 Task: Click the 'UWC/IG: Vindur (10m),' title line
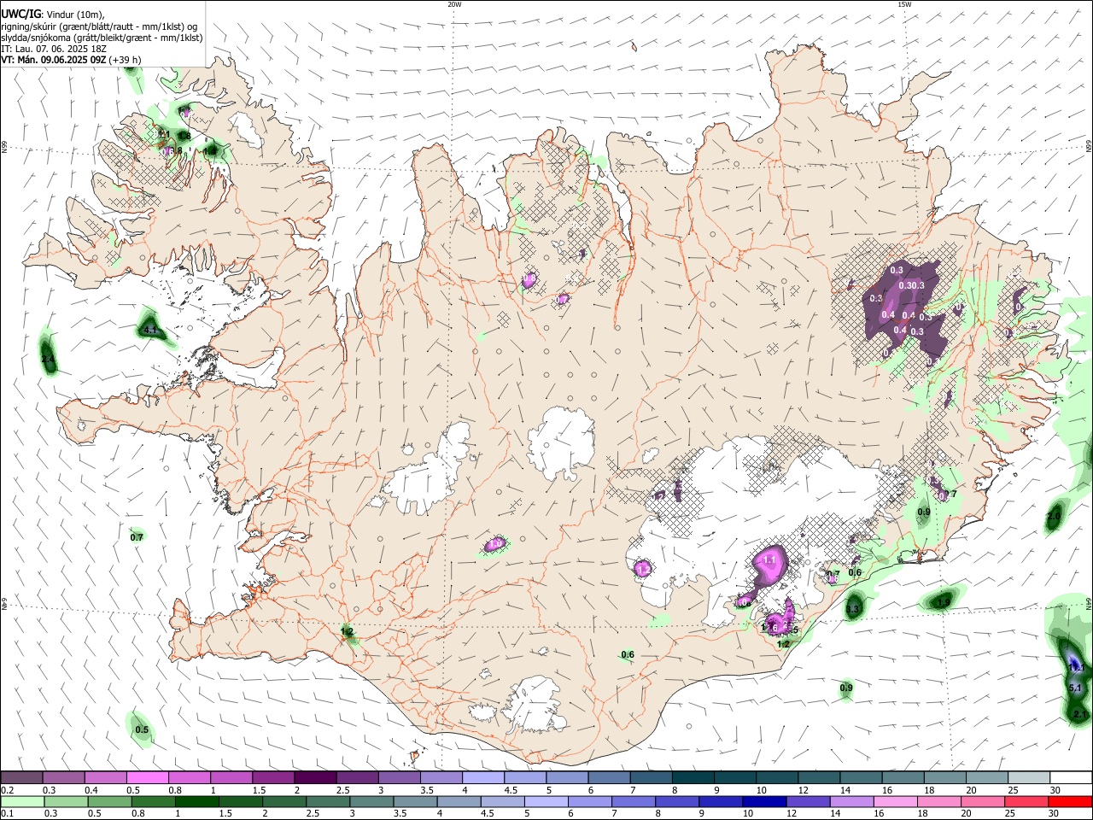(x=53, y=15)
